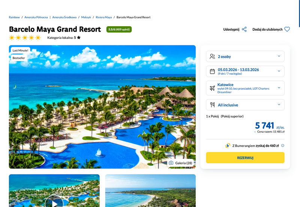Viewport: 300px width, 207px height.
Task: Open the 5.5/6 (489 opinii) rating badge
Action: [119, 30]
